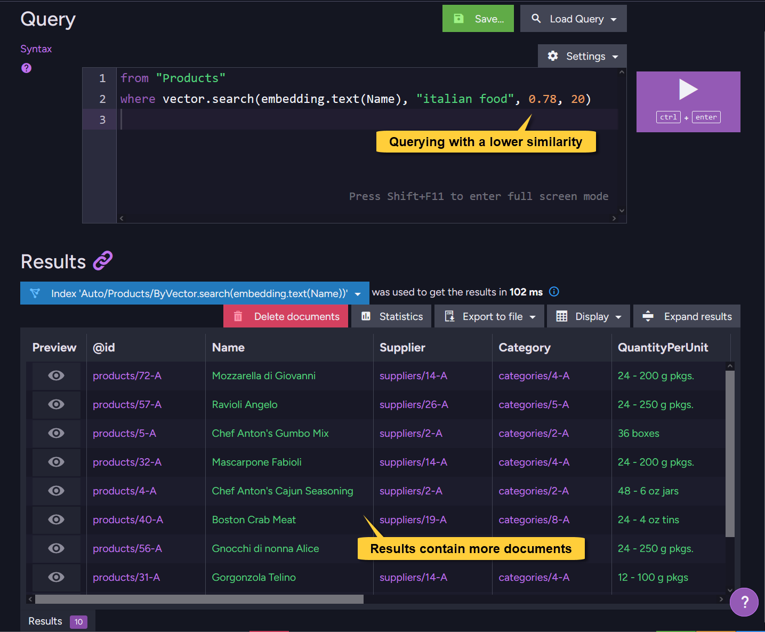Click the 0.78 similarity value in query
The width and height of the screenshot is (765, 632).
[542, 99]
